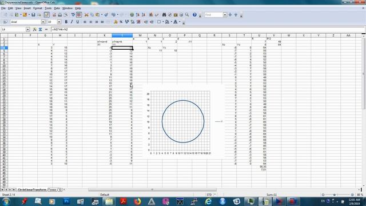
Task: Expand the New document dropdown arrow
Action: [x=21, y=15]
